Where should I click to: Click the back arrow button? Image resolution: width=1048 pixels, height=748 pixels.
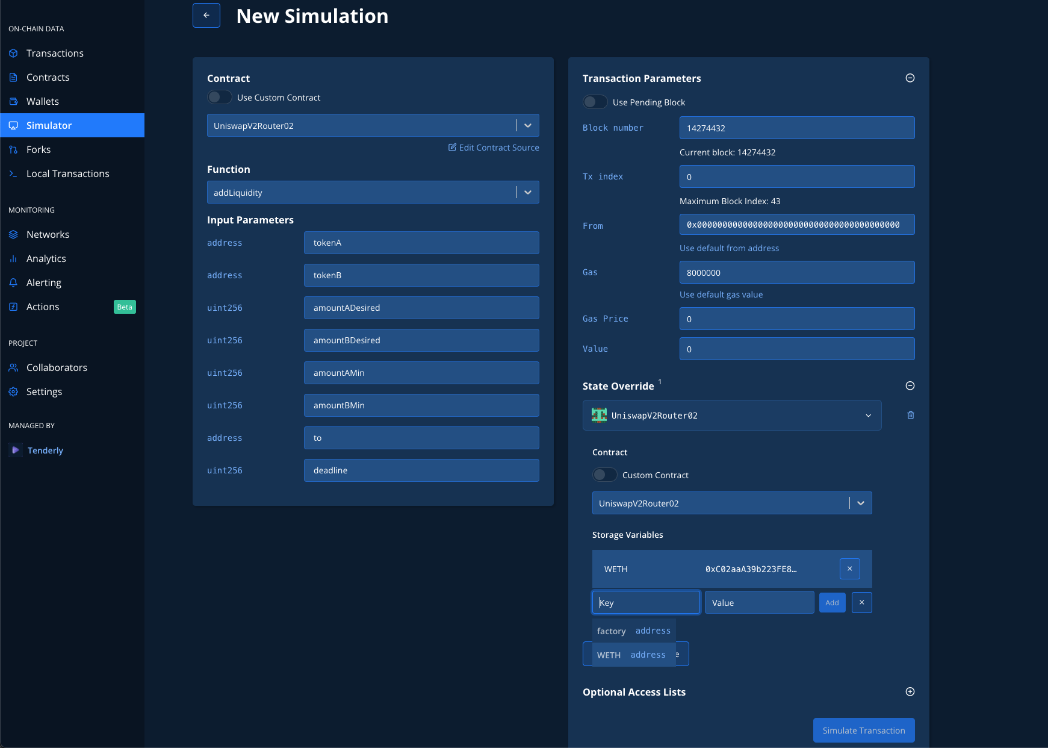pyautogui.click(x=206, y=16)
